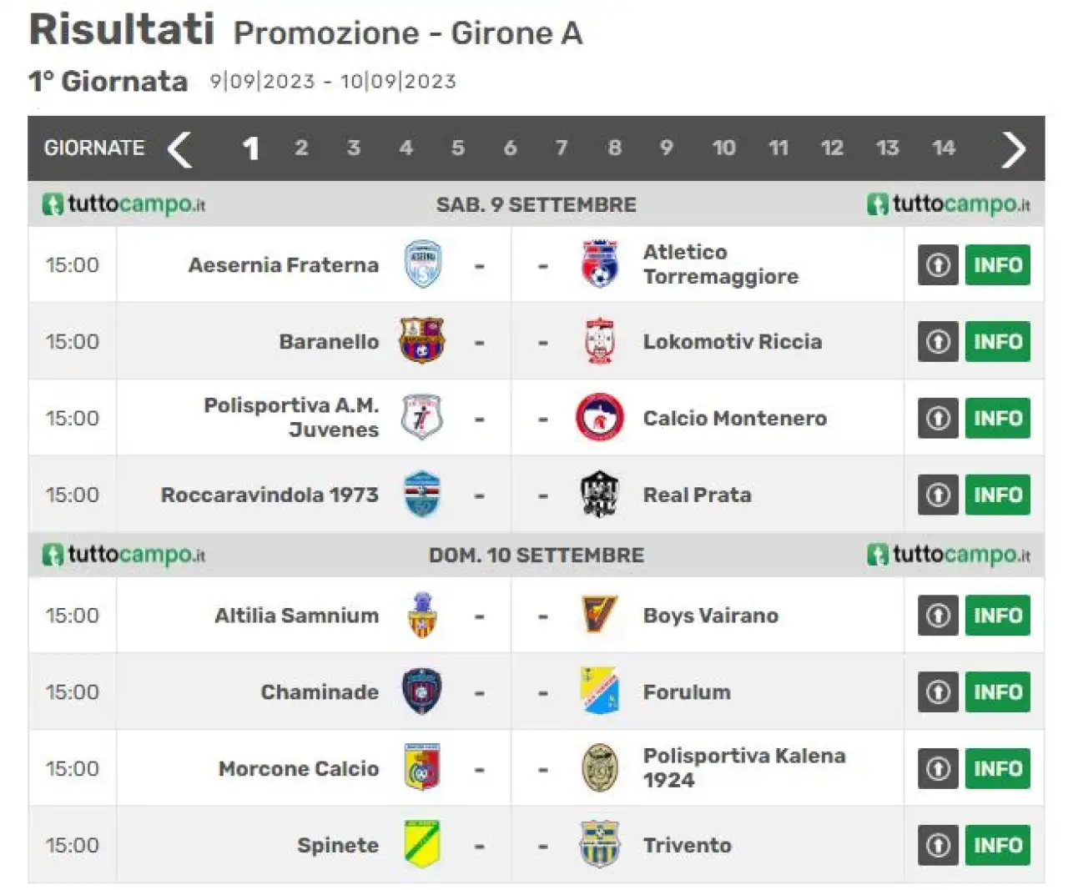
Task: Click gray arrow icon in Chaminade row
Action: pyautogui.click(x=938, y=691)
